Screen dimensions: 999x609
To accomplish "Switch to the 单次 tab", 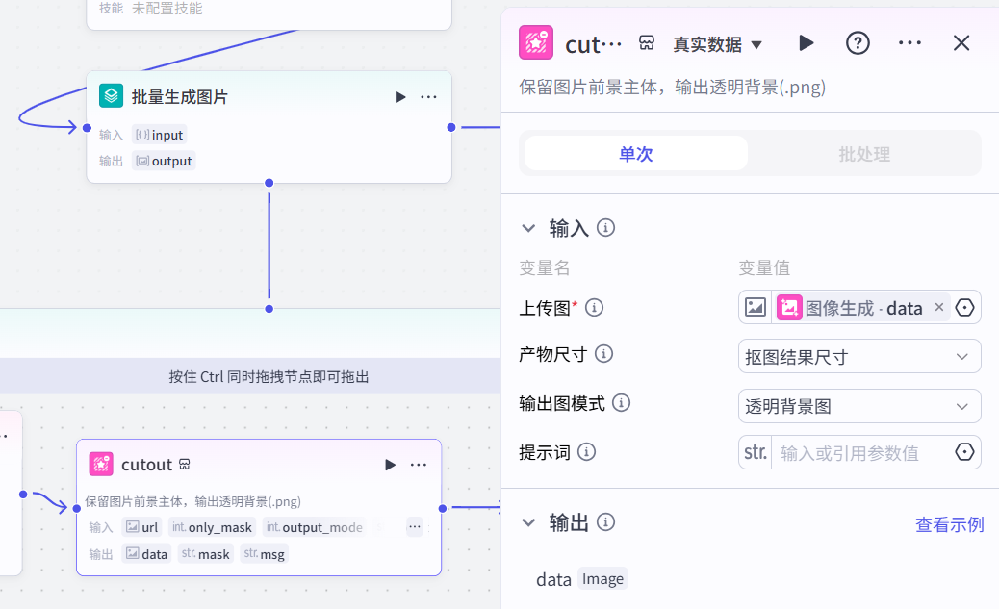I will click(x=636, y=154).
